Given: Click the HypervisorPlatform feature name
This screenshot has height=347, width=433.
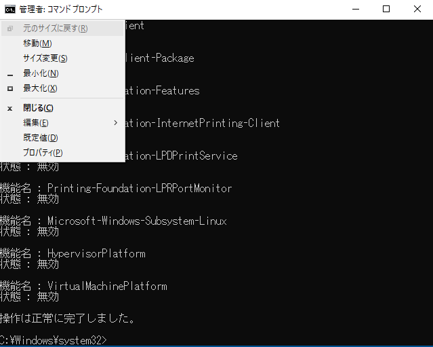Looking at the screenshot, I should [x=96, y=253].
